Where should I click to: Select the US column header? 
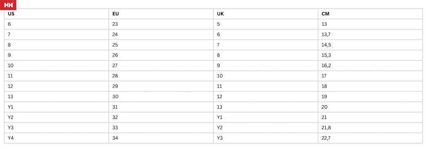click(x=56, y=14)
